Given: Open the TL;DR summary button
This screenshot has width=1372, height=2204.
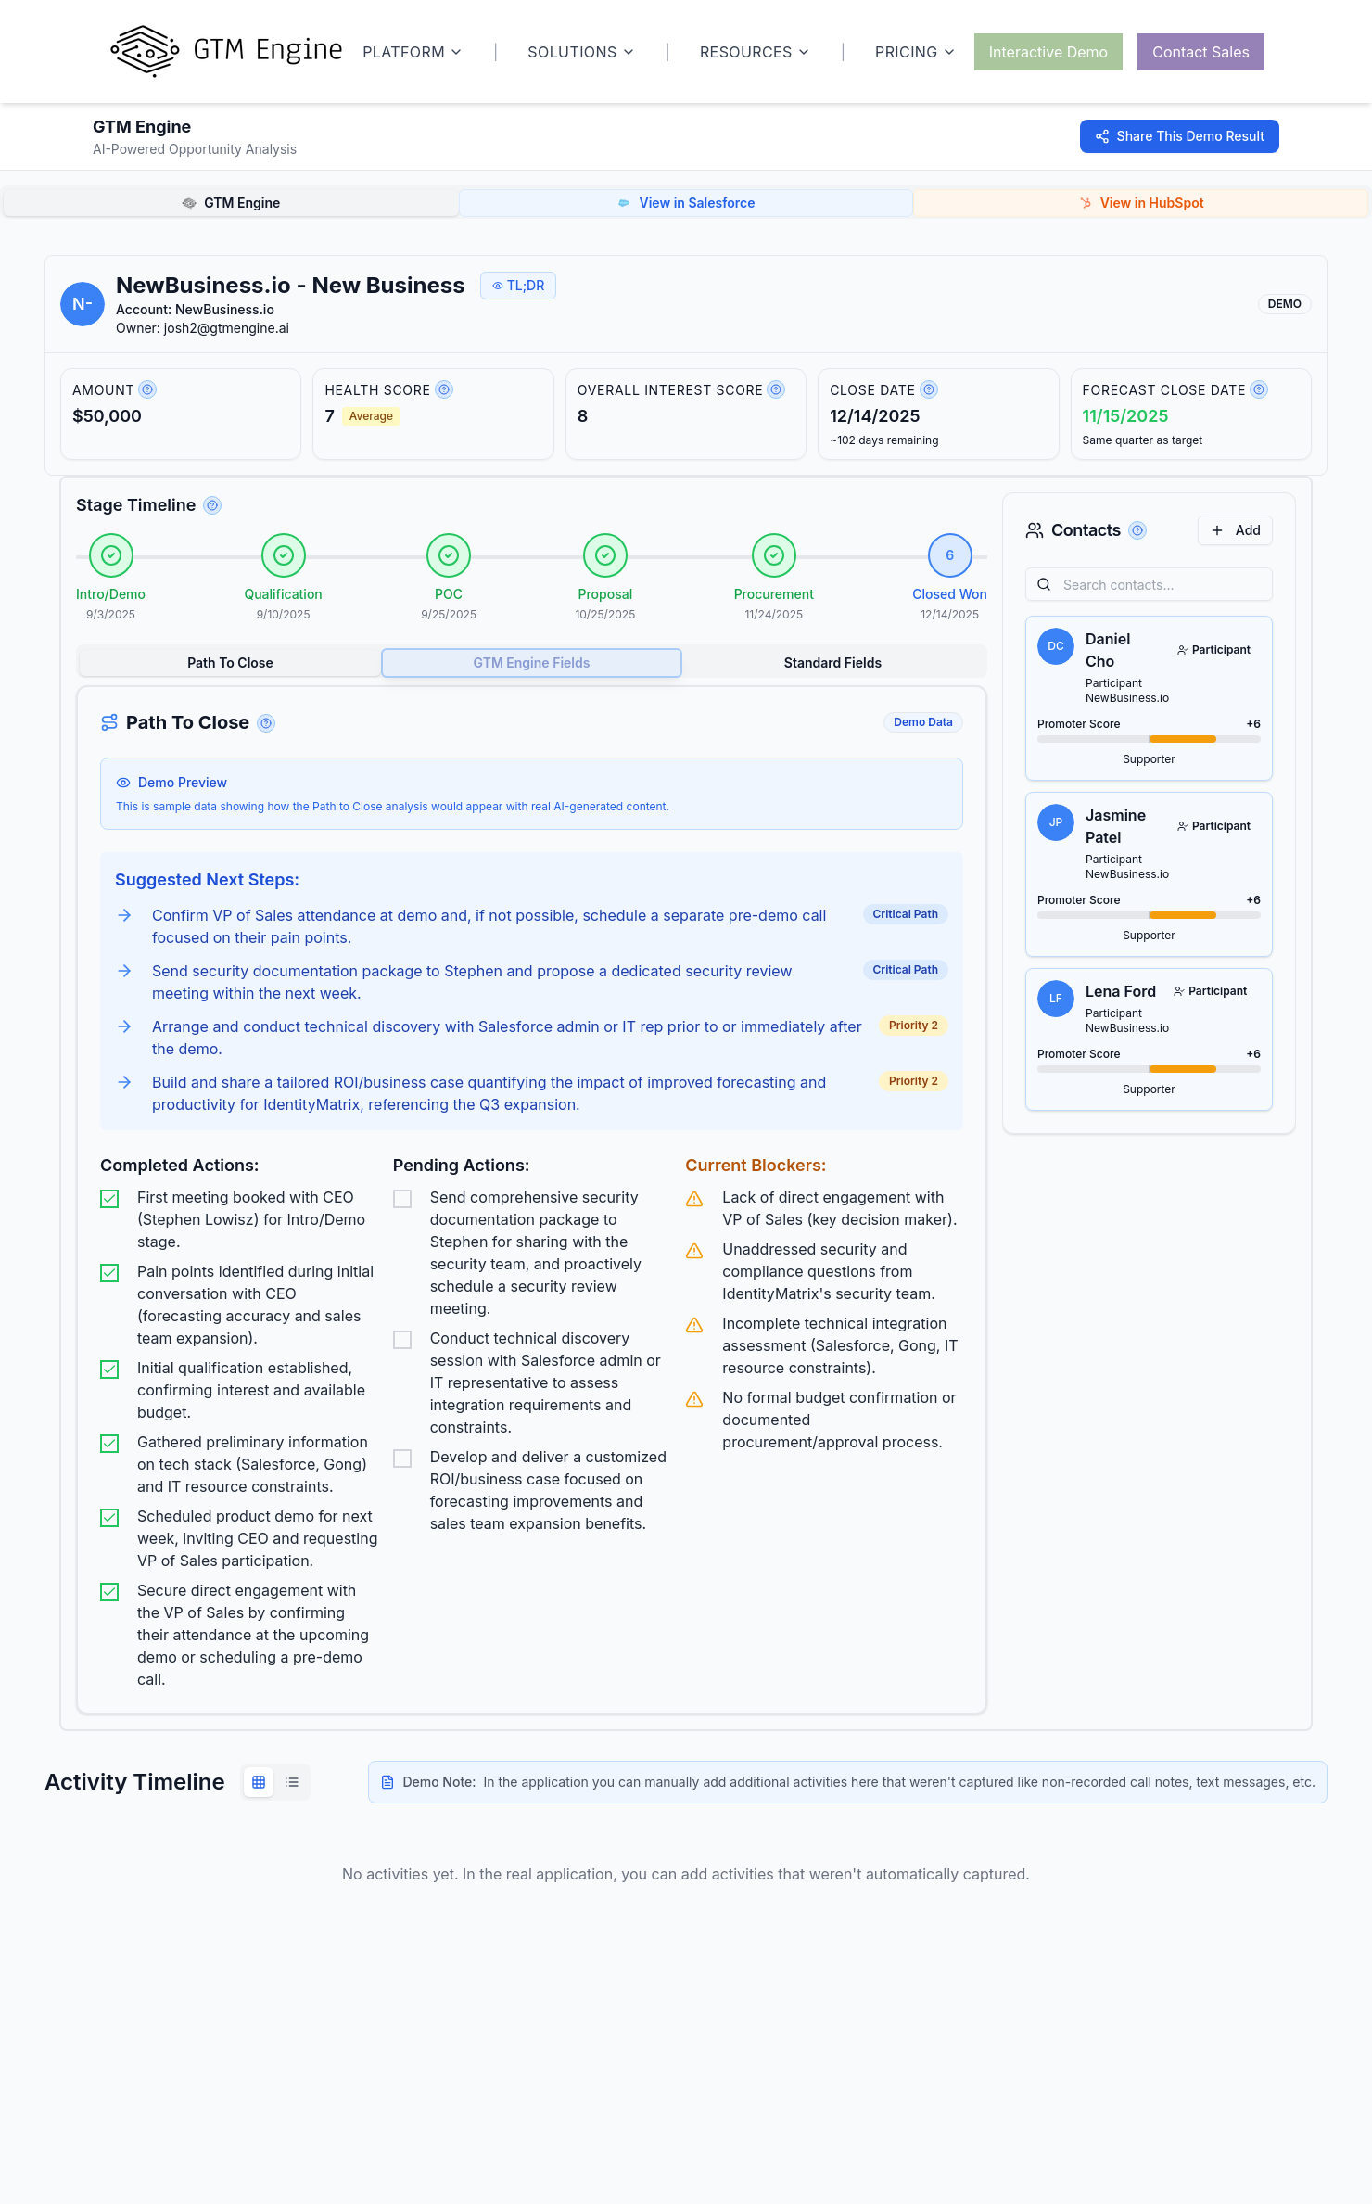Looking at the screenshot, I should [518, 286].
